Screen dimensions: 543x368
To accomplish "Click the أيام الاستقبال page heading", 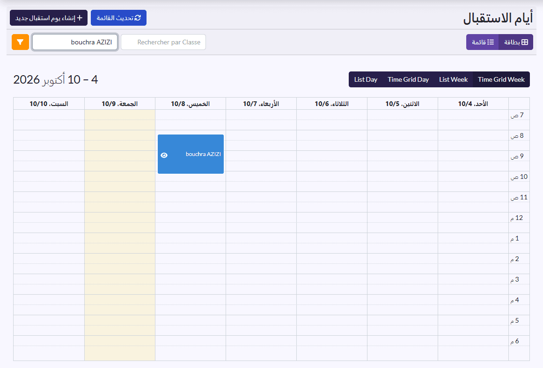I will 498,18.
